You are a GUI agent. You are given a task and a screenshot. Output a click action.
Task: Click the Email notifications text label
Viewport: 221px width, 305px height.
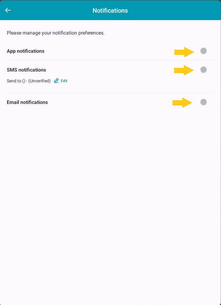click(27, 102)
